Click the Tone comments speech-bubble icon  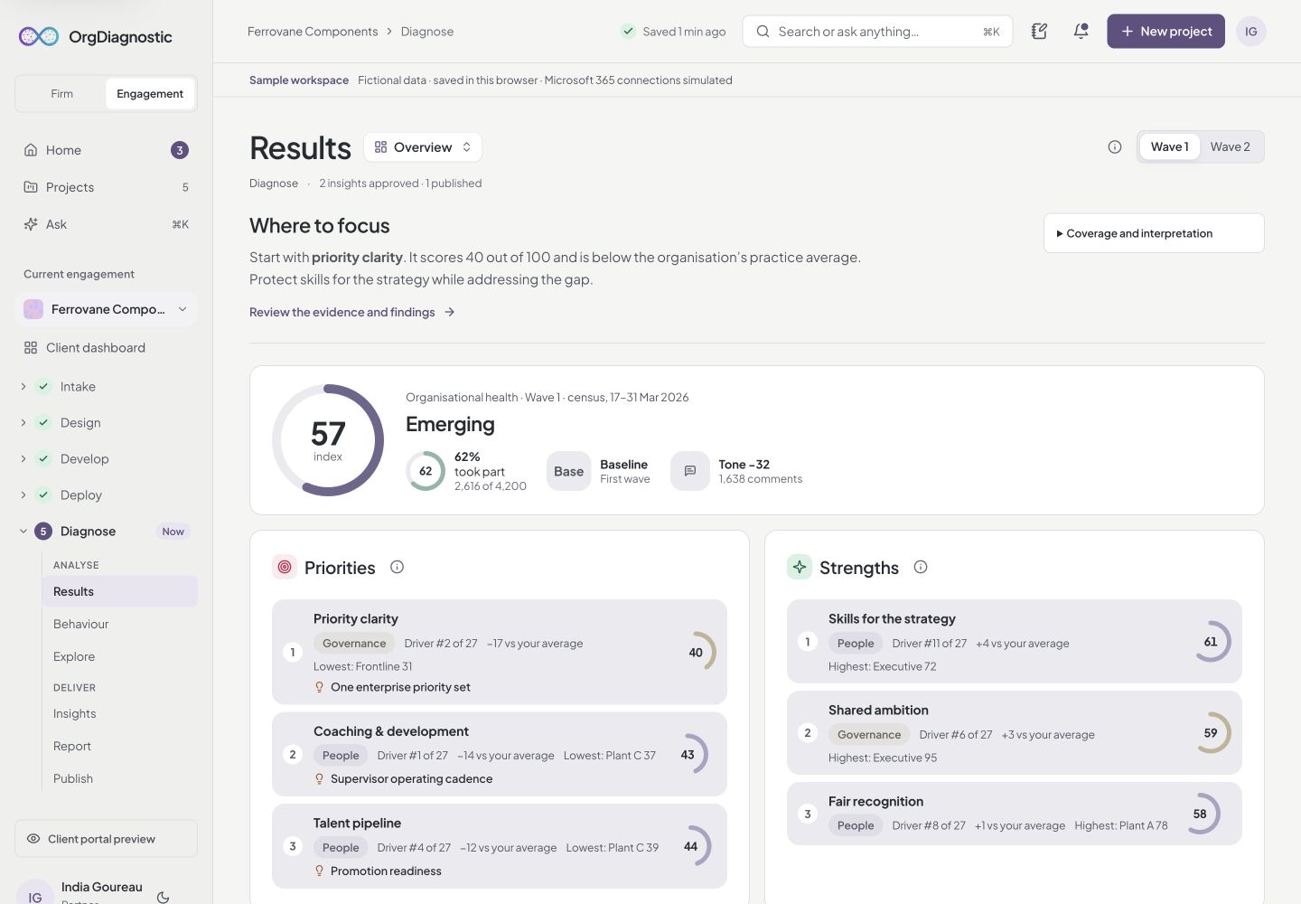tap(690, 471)
